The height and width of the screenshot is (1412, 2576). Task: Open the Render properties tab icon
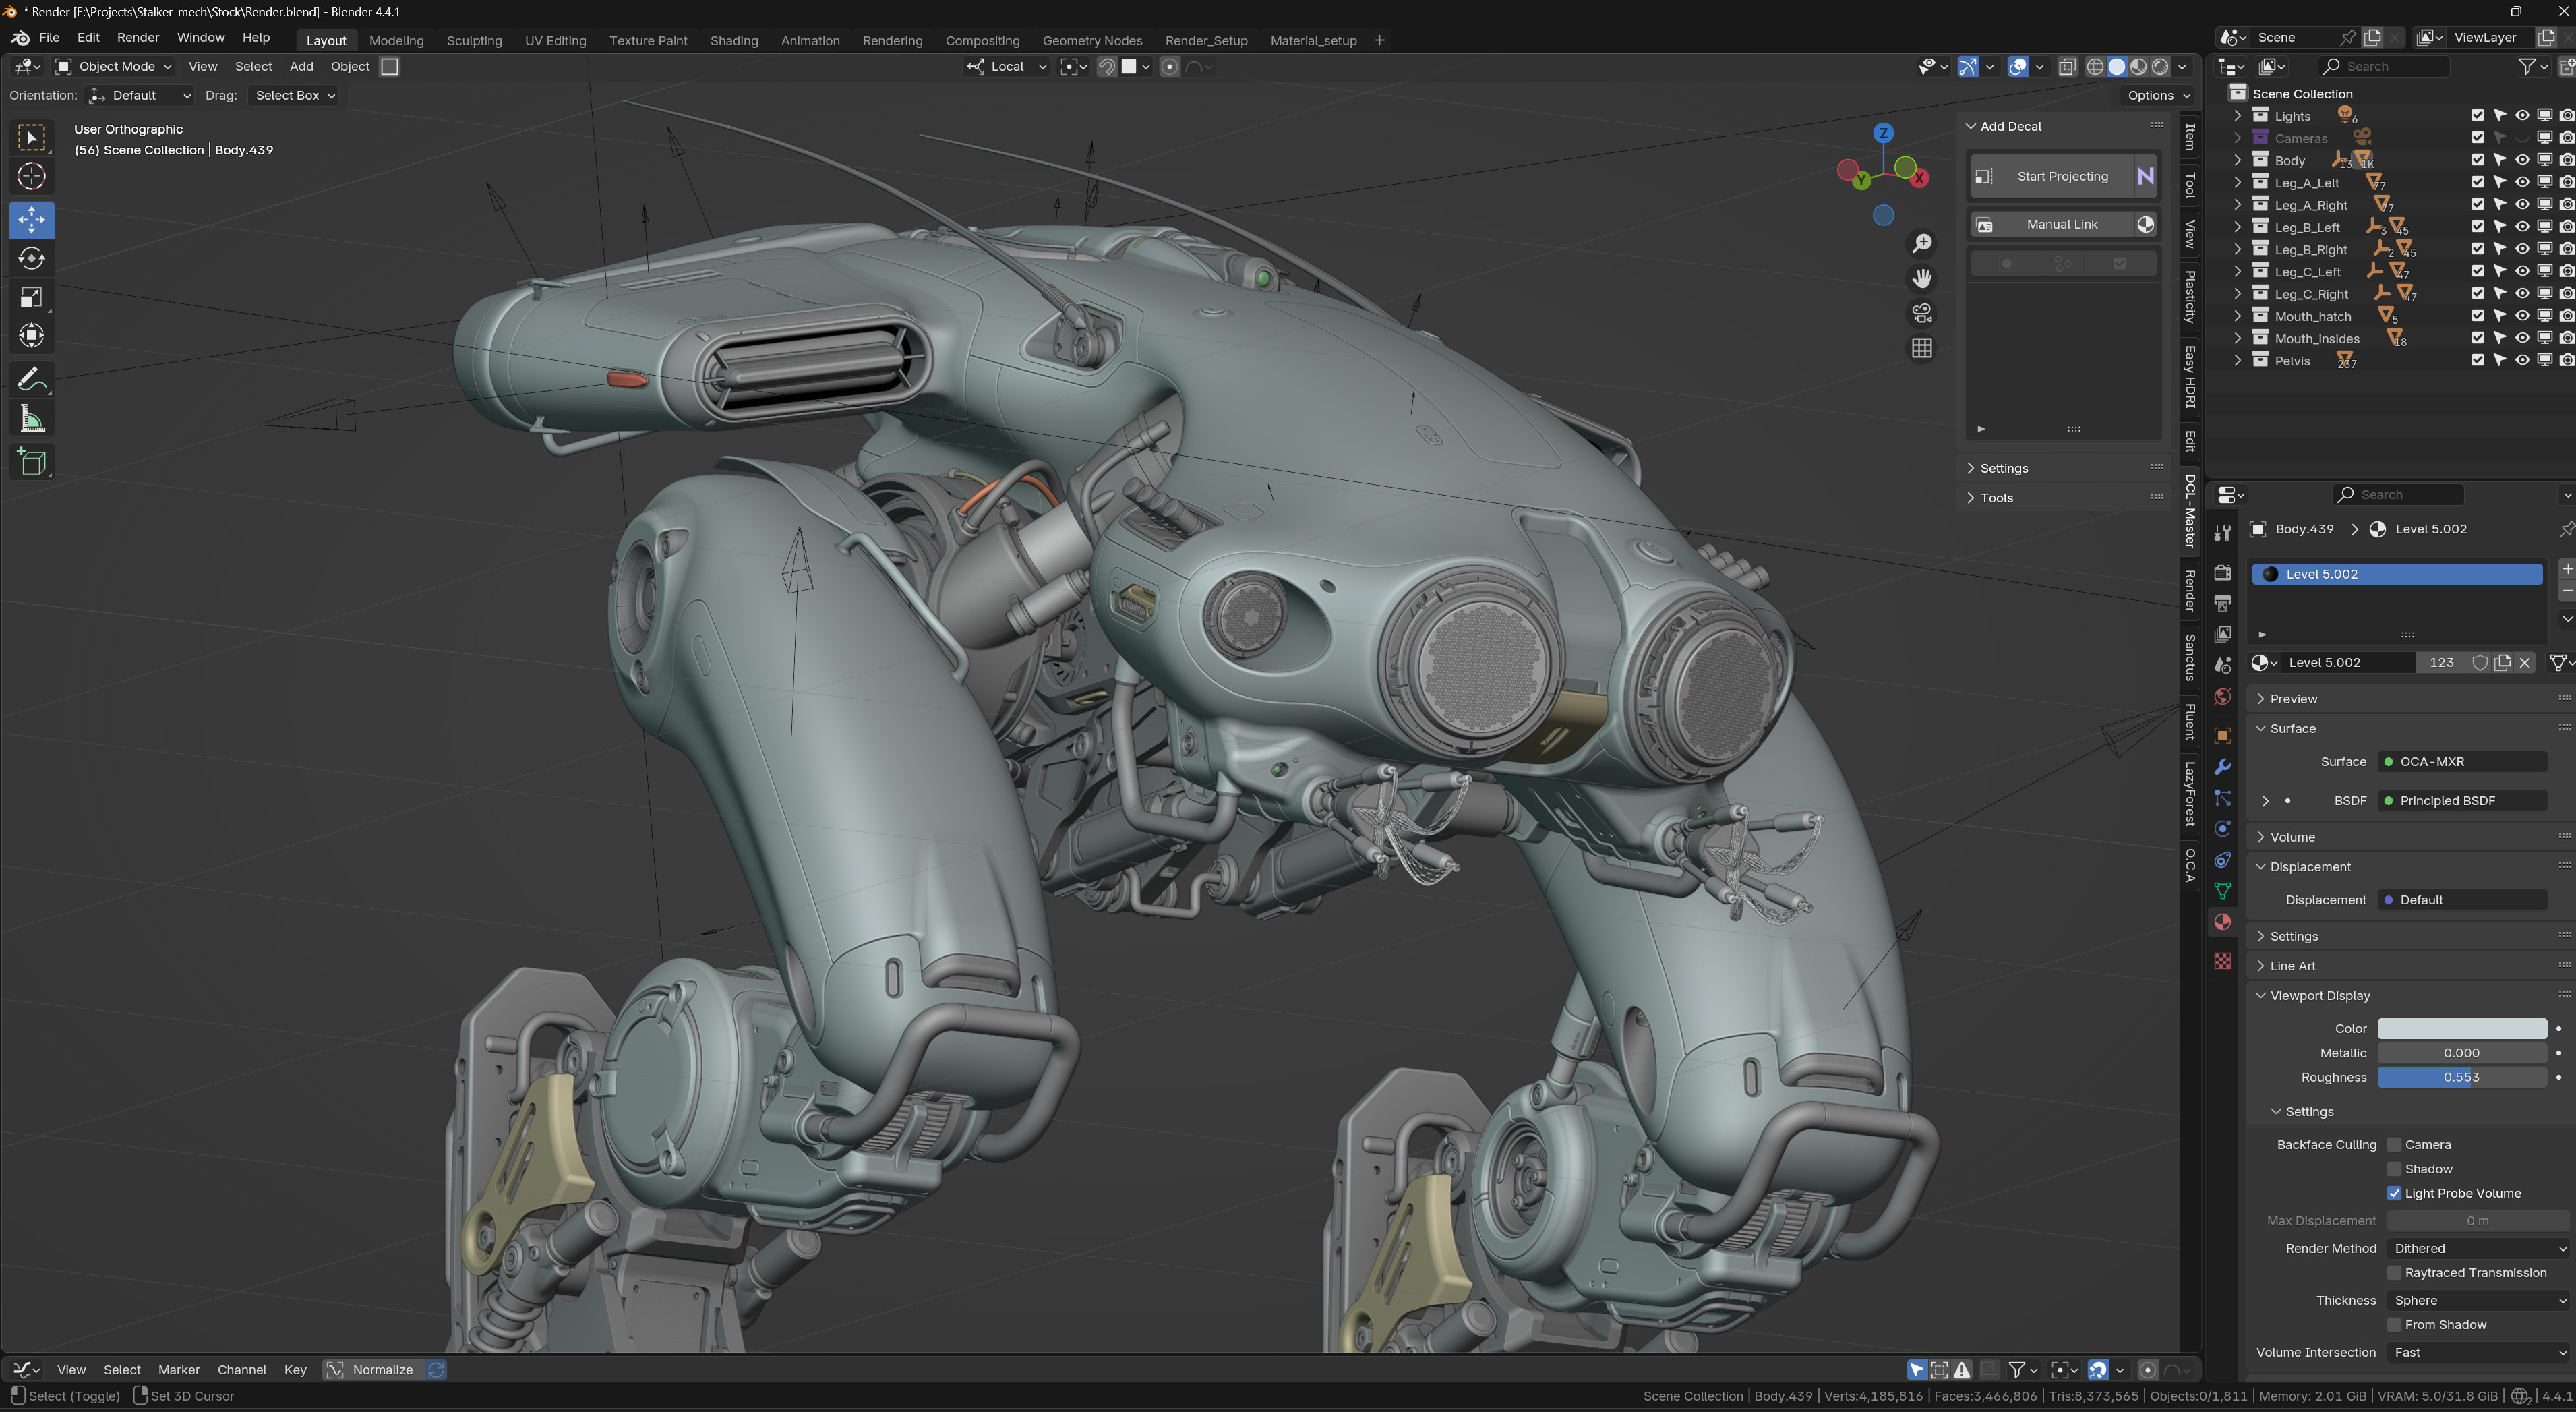coord(2222,573)
